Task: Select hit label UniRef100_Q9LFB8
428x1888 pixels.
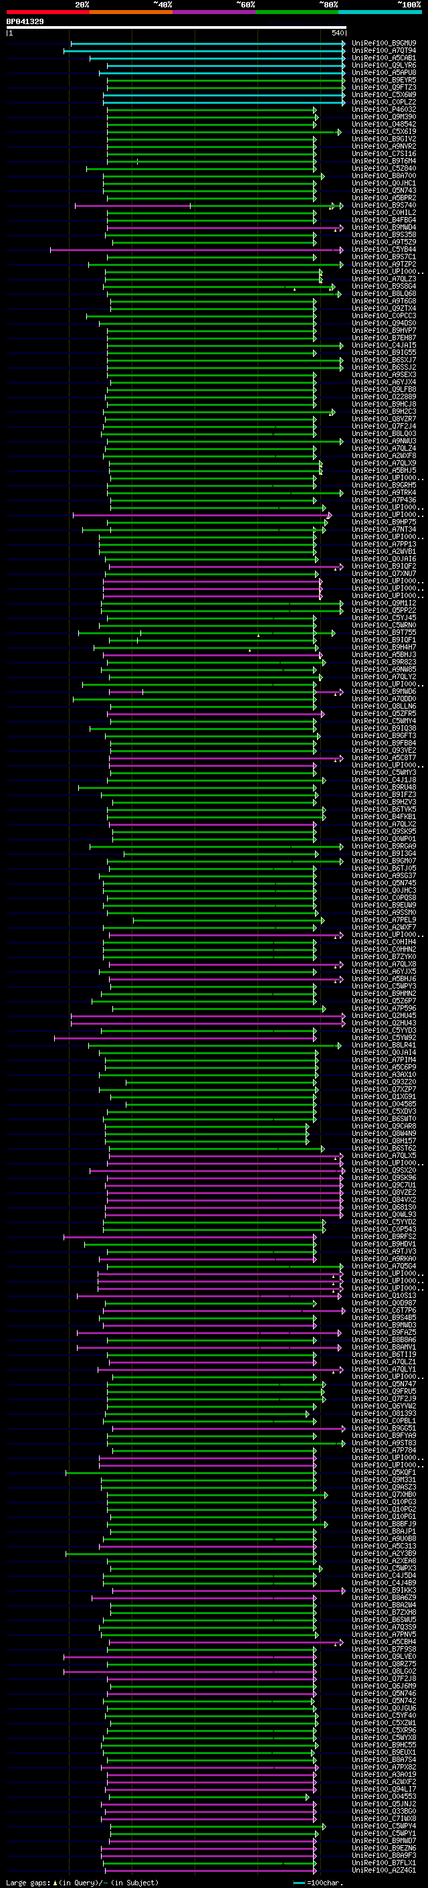Action: coord(384,389)
